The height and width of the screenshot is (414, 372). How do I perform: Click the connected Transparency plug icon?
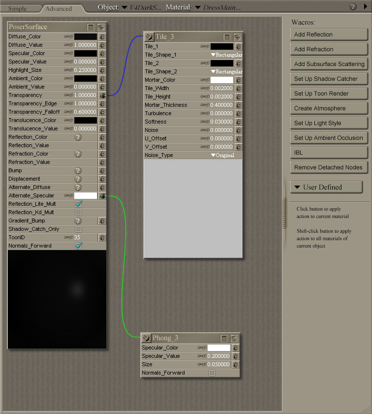[x=102, y=96]
